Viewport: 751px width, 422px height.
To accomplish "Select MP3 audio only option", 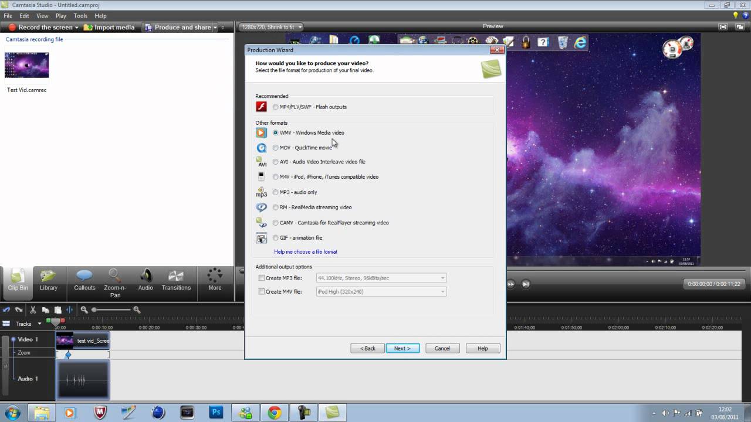I will coord(275,192).
